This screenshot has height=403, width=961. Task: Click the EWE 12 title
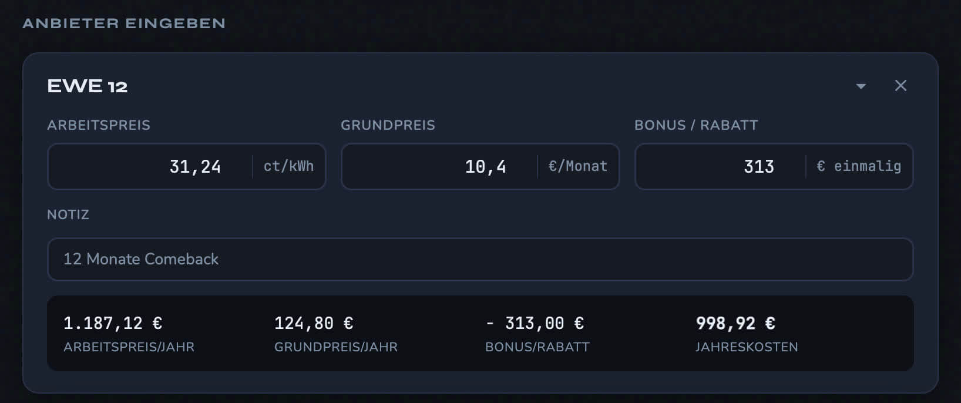coord(88,86)
